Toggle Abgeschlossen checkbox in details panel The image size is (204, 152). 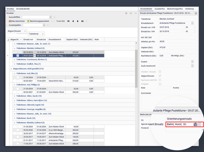[x=160, y=75]
